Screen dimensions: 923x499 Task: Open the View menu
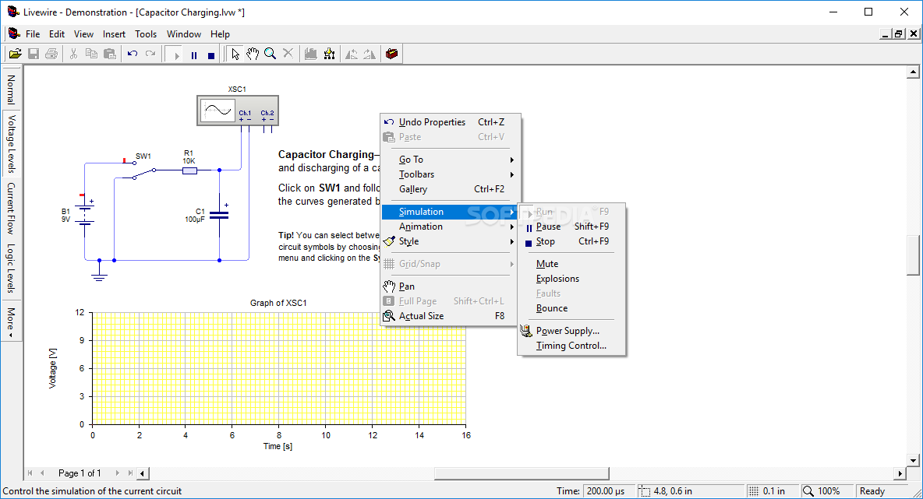(x=83, y=34)
